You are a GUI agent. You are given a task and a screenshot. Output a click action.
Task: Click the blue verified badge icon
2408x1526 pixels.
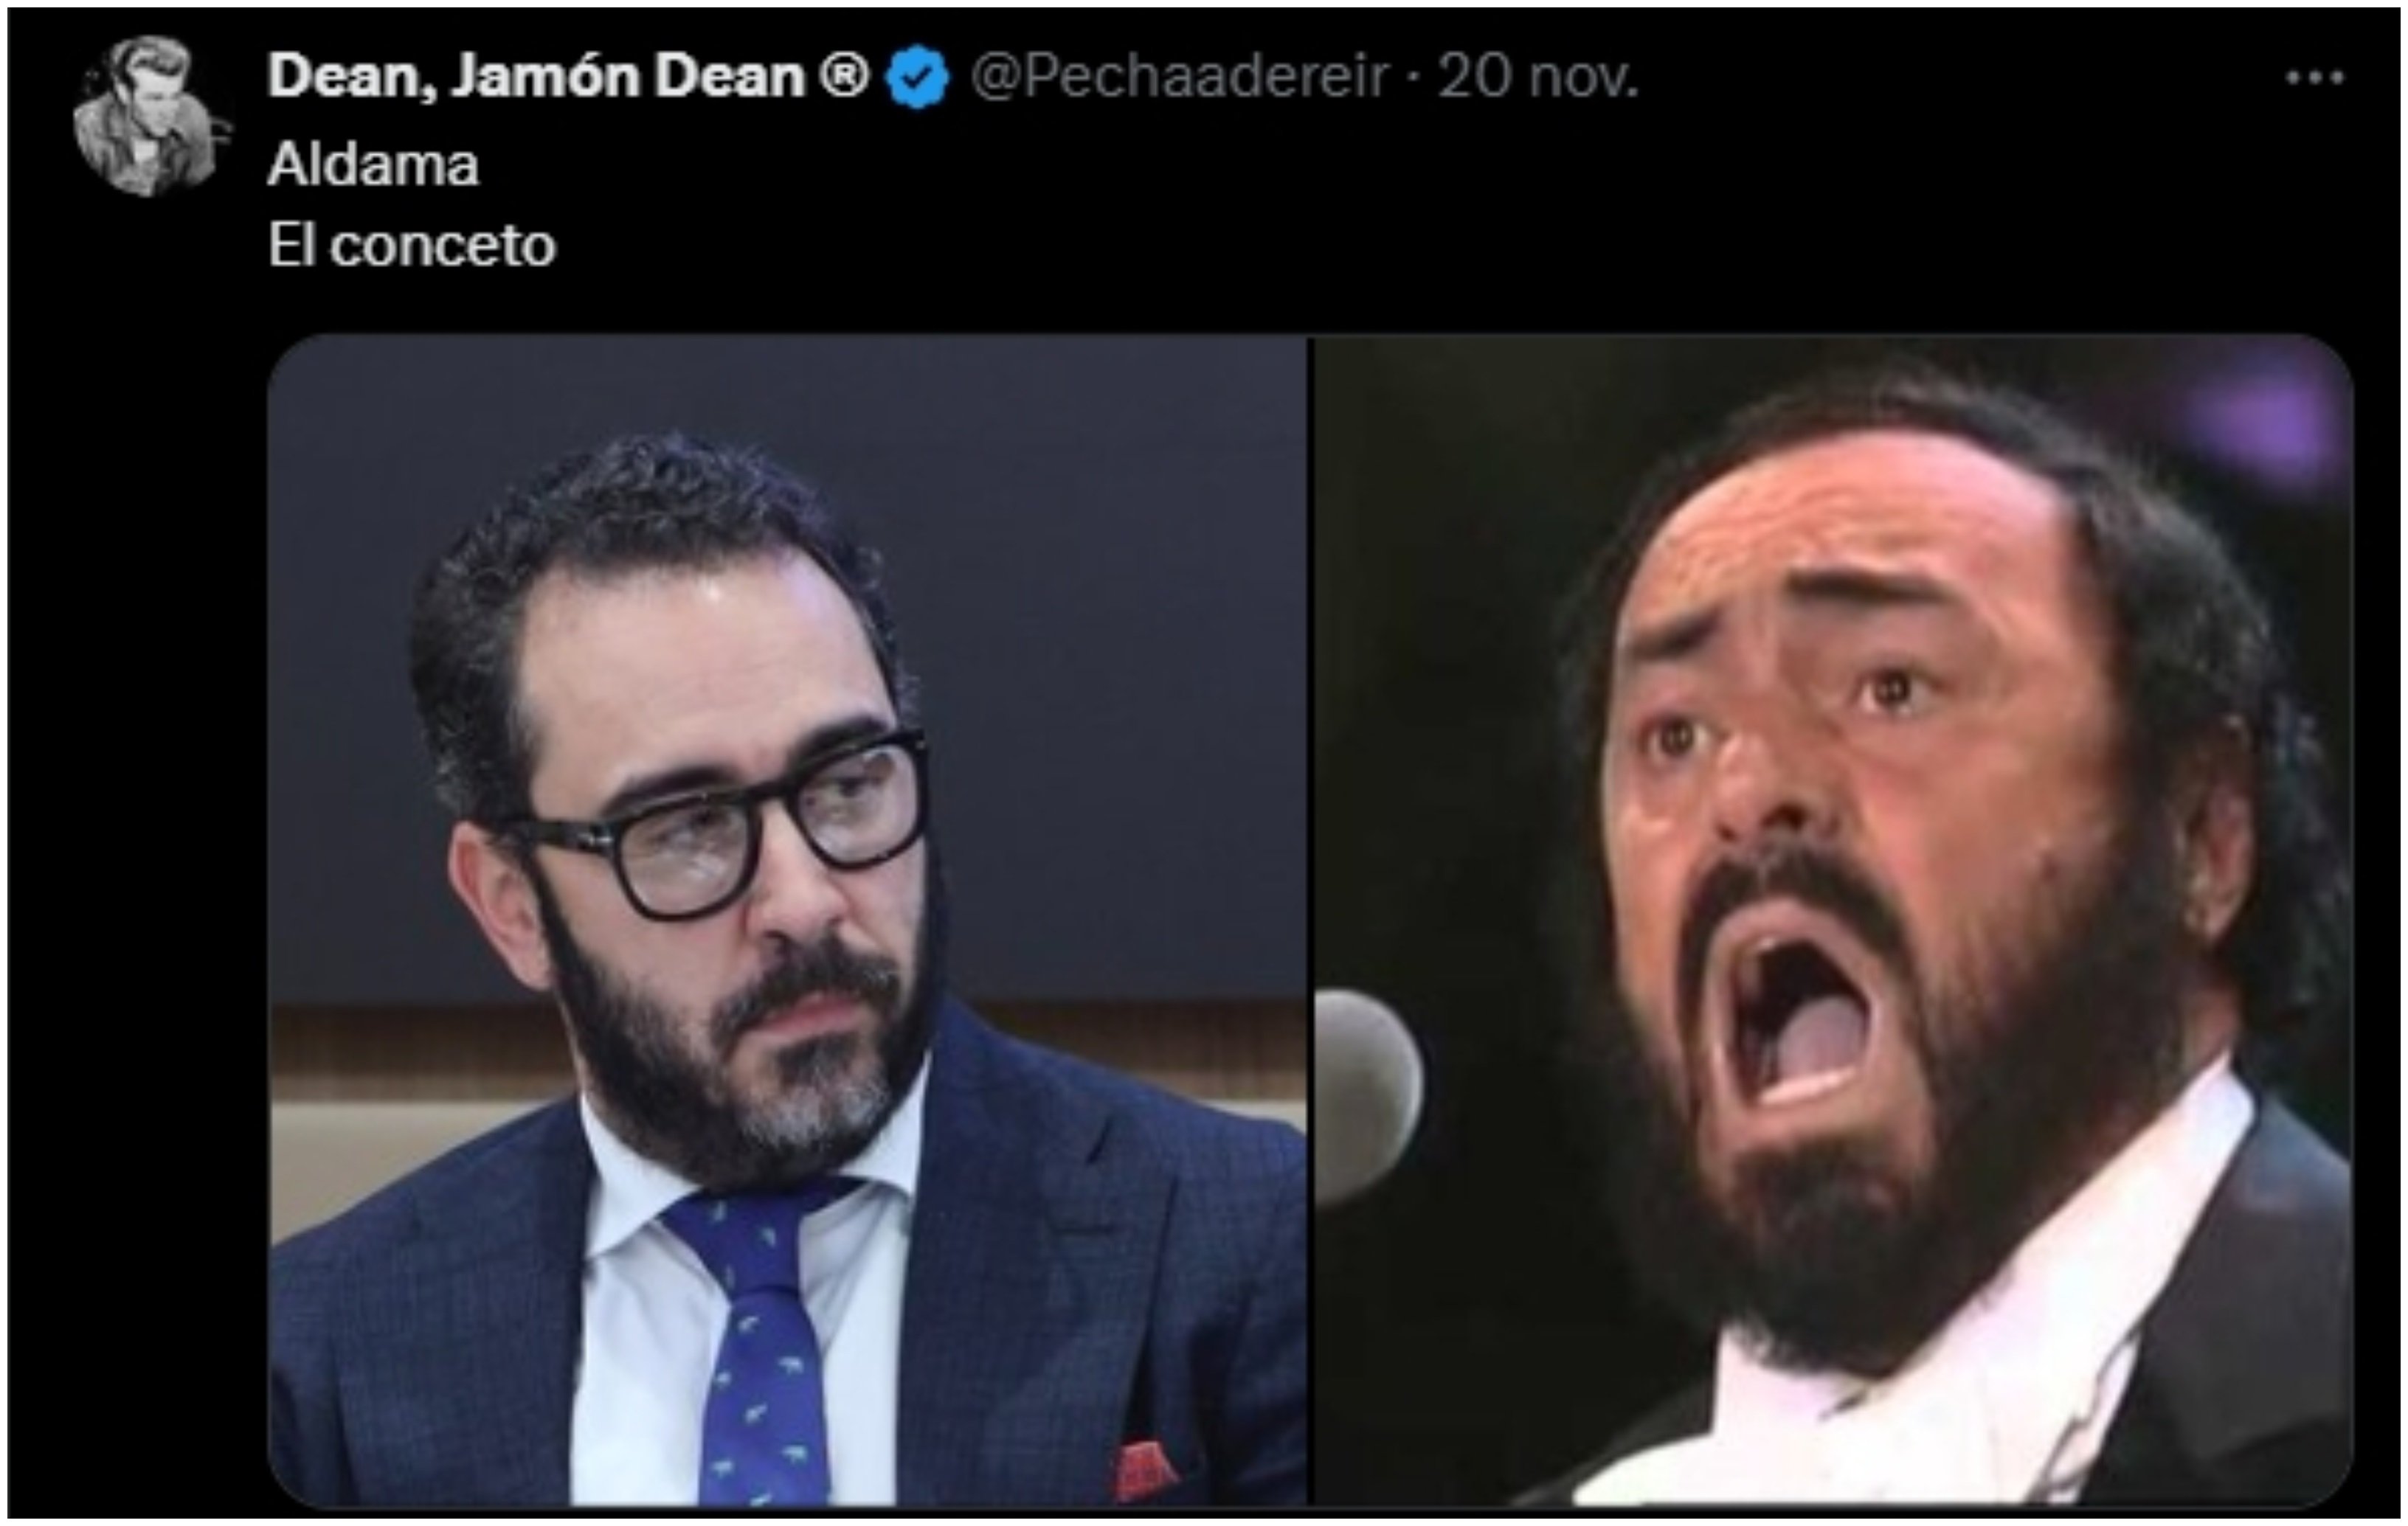pyautogui.click(x=918, y=77)
